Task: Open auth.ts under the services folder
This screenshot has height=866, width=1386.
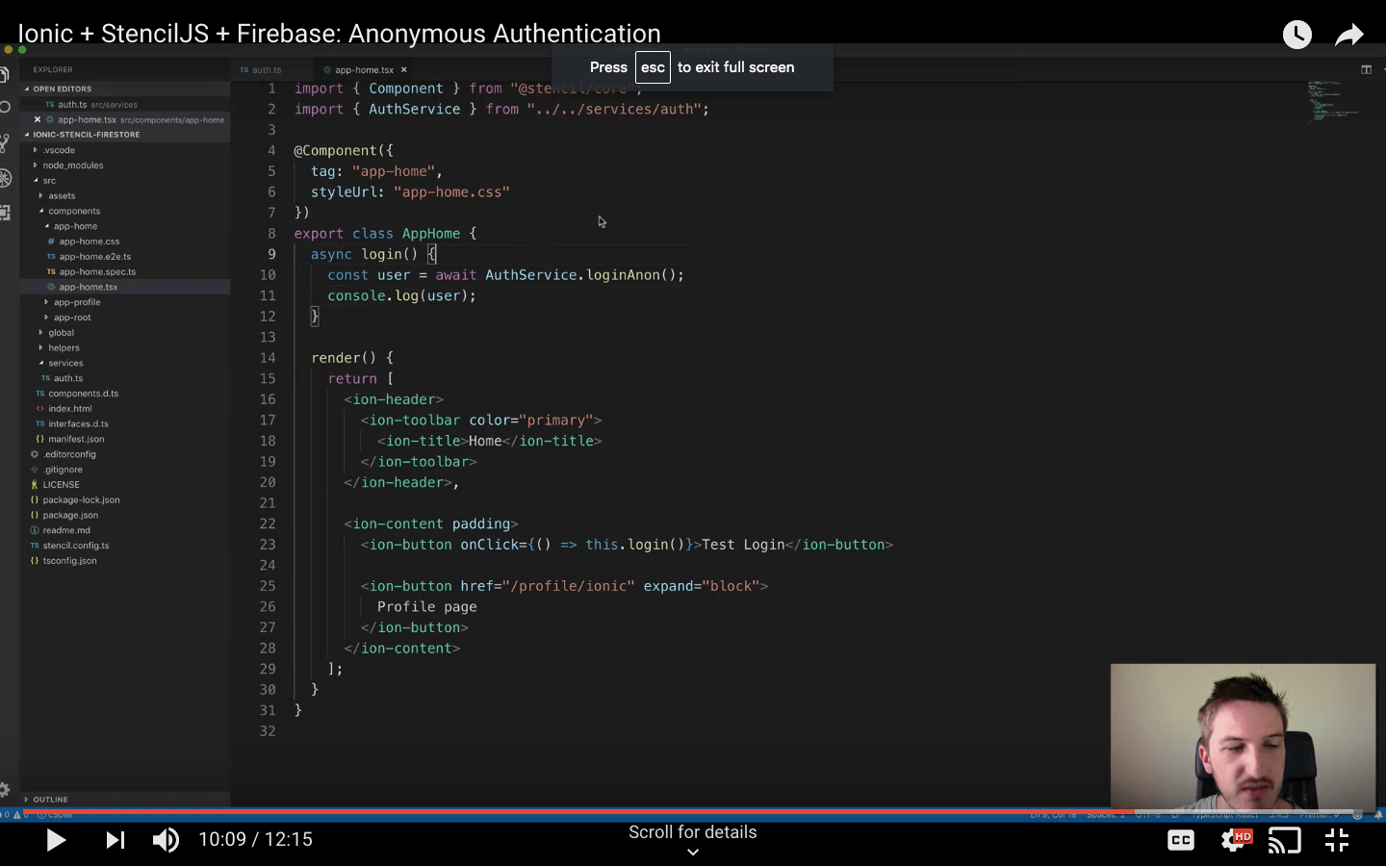Action: [68, 378]
